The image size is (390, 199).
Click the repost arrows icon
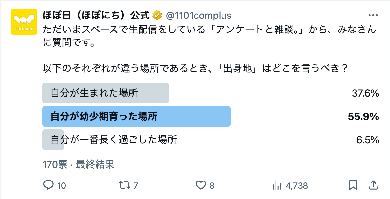click(124, 185)
